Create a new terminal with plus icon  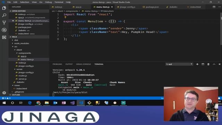197,64
